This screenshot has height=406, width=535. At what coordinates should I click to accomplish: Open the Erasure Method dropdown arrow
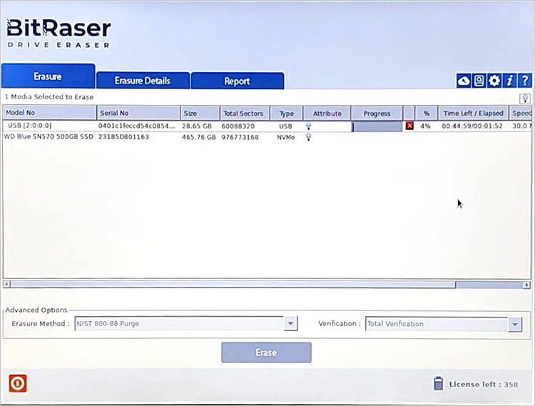point(290,323)
